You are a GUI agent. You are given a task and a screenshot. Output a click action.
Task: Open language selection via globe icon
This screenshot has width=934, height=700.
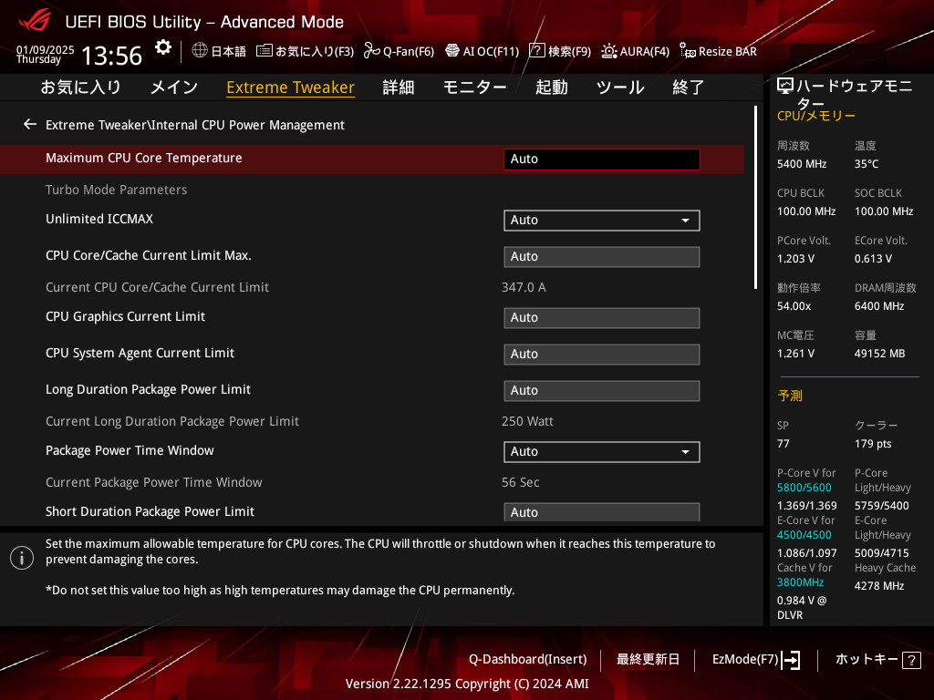tap(200, 51)
